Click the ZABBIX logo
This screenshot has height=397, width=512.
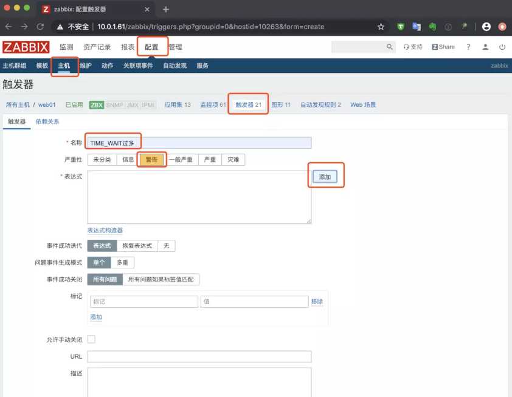click(26, 47)
